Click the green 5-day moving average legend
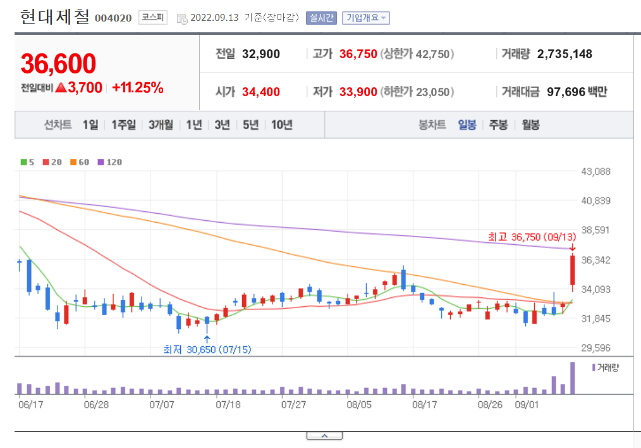Screen dimensions: 641x448 [x=27, y=162]
